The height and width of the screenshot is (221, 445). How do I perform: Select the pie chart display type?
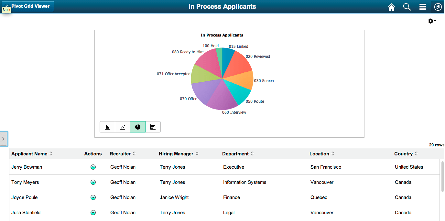pos(137,127)
